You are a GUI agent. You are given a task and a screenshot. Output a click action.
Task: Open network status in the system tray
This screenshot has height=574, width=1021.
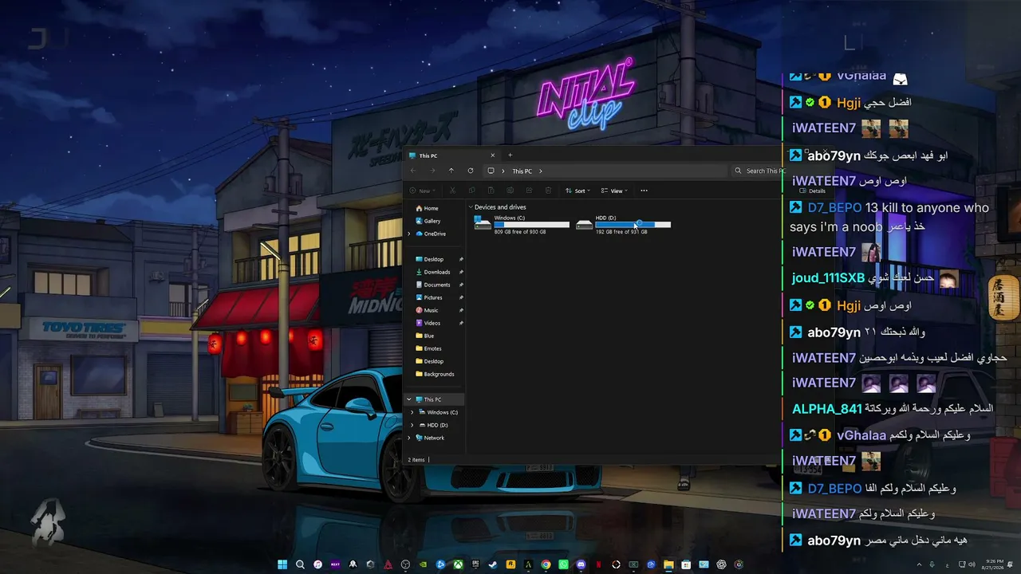click(960, 564)
